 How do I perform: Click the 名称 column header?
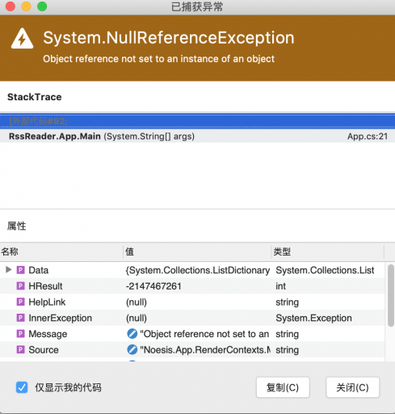click(61, 251)
